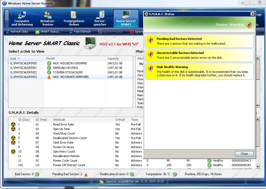
Task: Open the Freigegebene Ordner tab
Action: pos(74,18)
